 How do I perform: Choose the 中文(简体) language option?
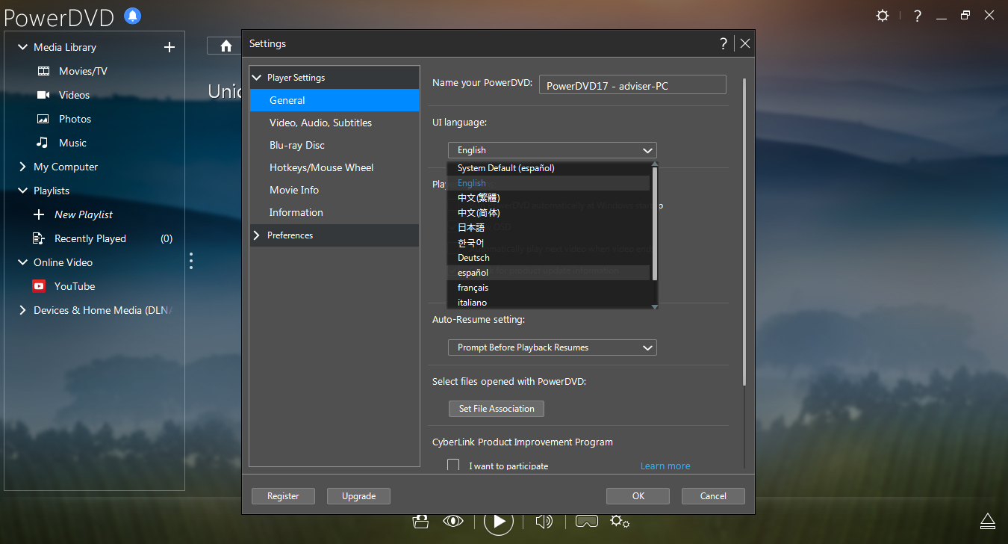549,213
